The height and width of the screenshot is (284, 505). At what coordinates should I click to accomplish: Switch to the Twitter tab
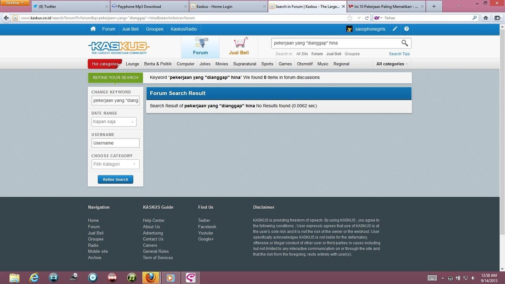pyautogui.click(x=70, y=6)
